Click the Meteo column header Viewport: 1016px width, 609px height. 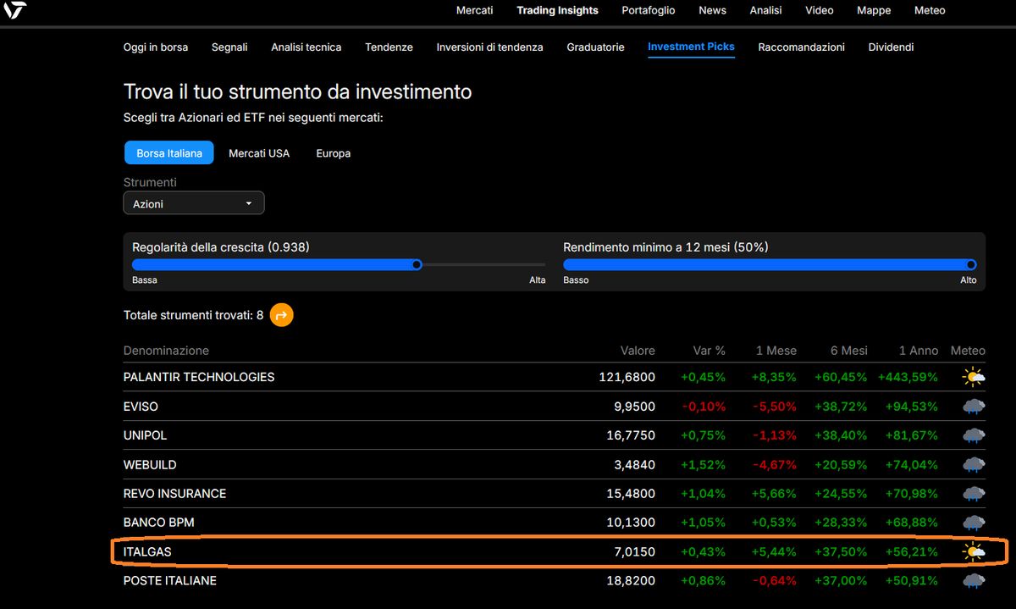click(968, 351)
